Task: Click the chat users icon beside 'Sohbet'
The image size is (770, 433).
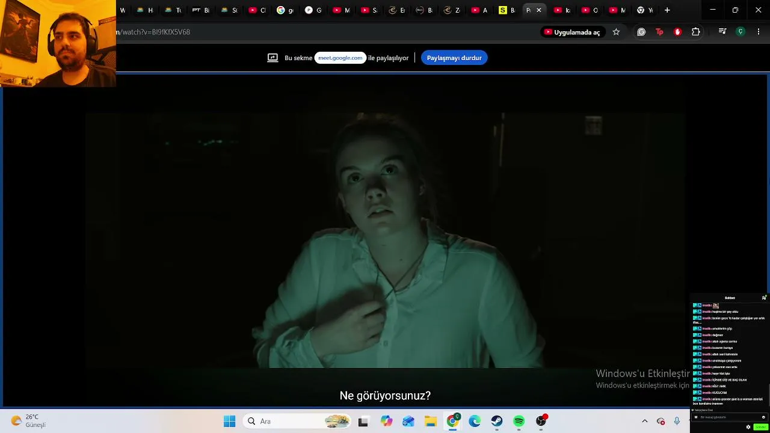Action: pos(764,298)
